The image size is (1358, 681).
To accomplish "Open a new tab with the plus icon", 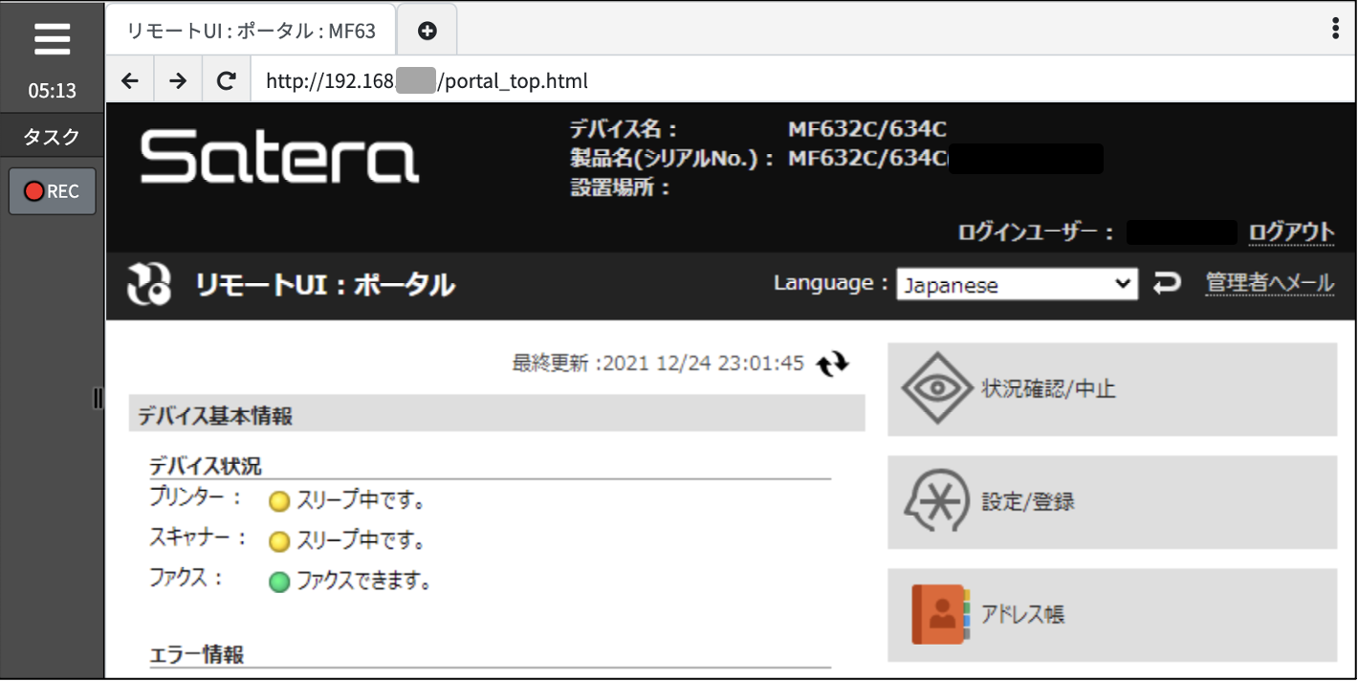I will 427,31.
